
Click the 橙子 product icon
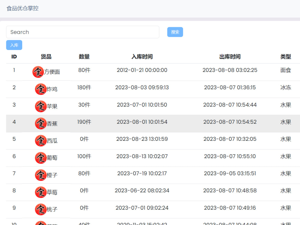pyautogui.click(x=41, y=175)
